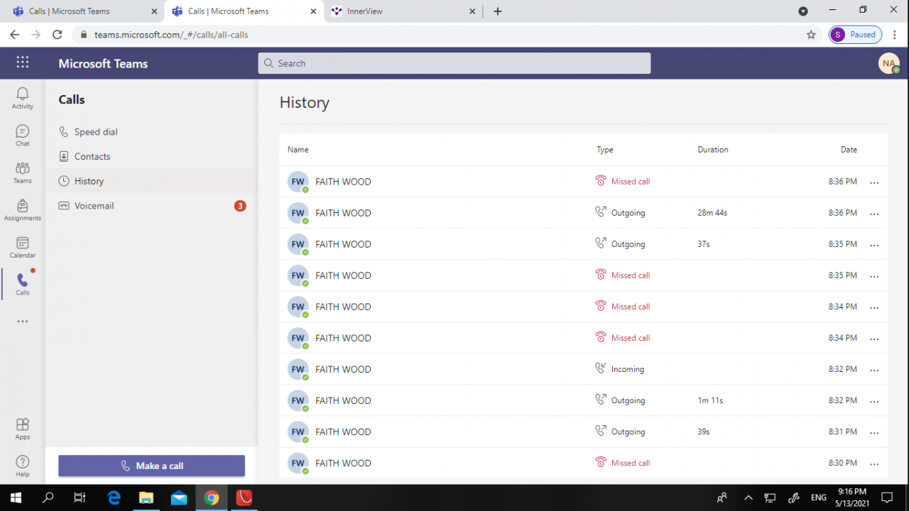Select the FAITH WOOD name on 39s row
909x511 pixels.
point(343,432)
